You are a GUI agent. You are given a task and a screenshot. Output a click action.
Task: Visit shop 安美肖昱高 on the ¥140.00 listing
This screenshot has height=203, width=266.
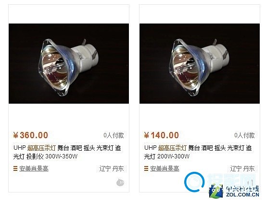pyautogui.click(x=165, y=168)
